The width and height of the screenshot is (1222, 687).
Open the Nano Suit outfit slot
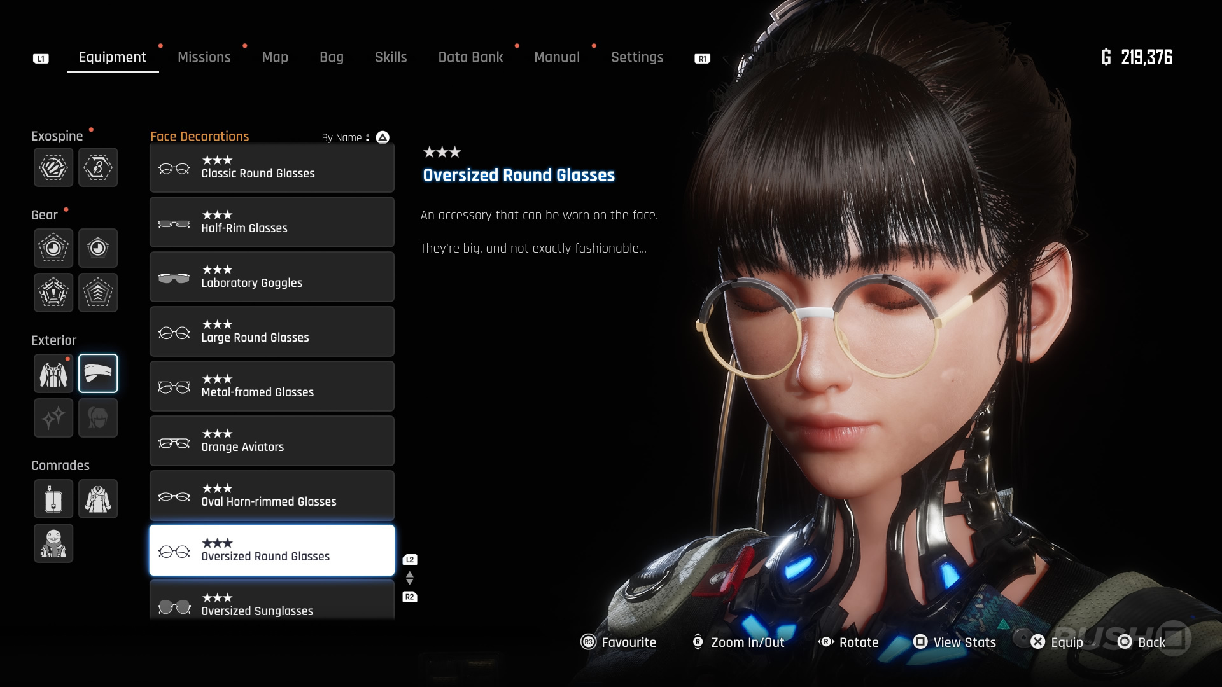point(53,373)
